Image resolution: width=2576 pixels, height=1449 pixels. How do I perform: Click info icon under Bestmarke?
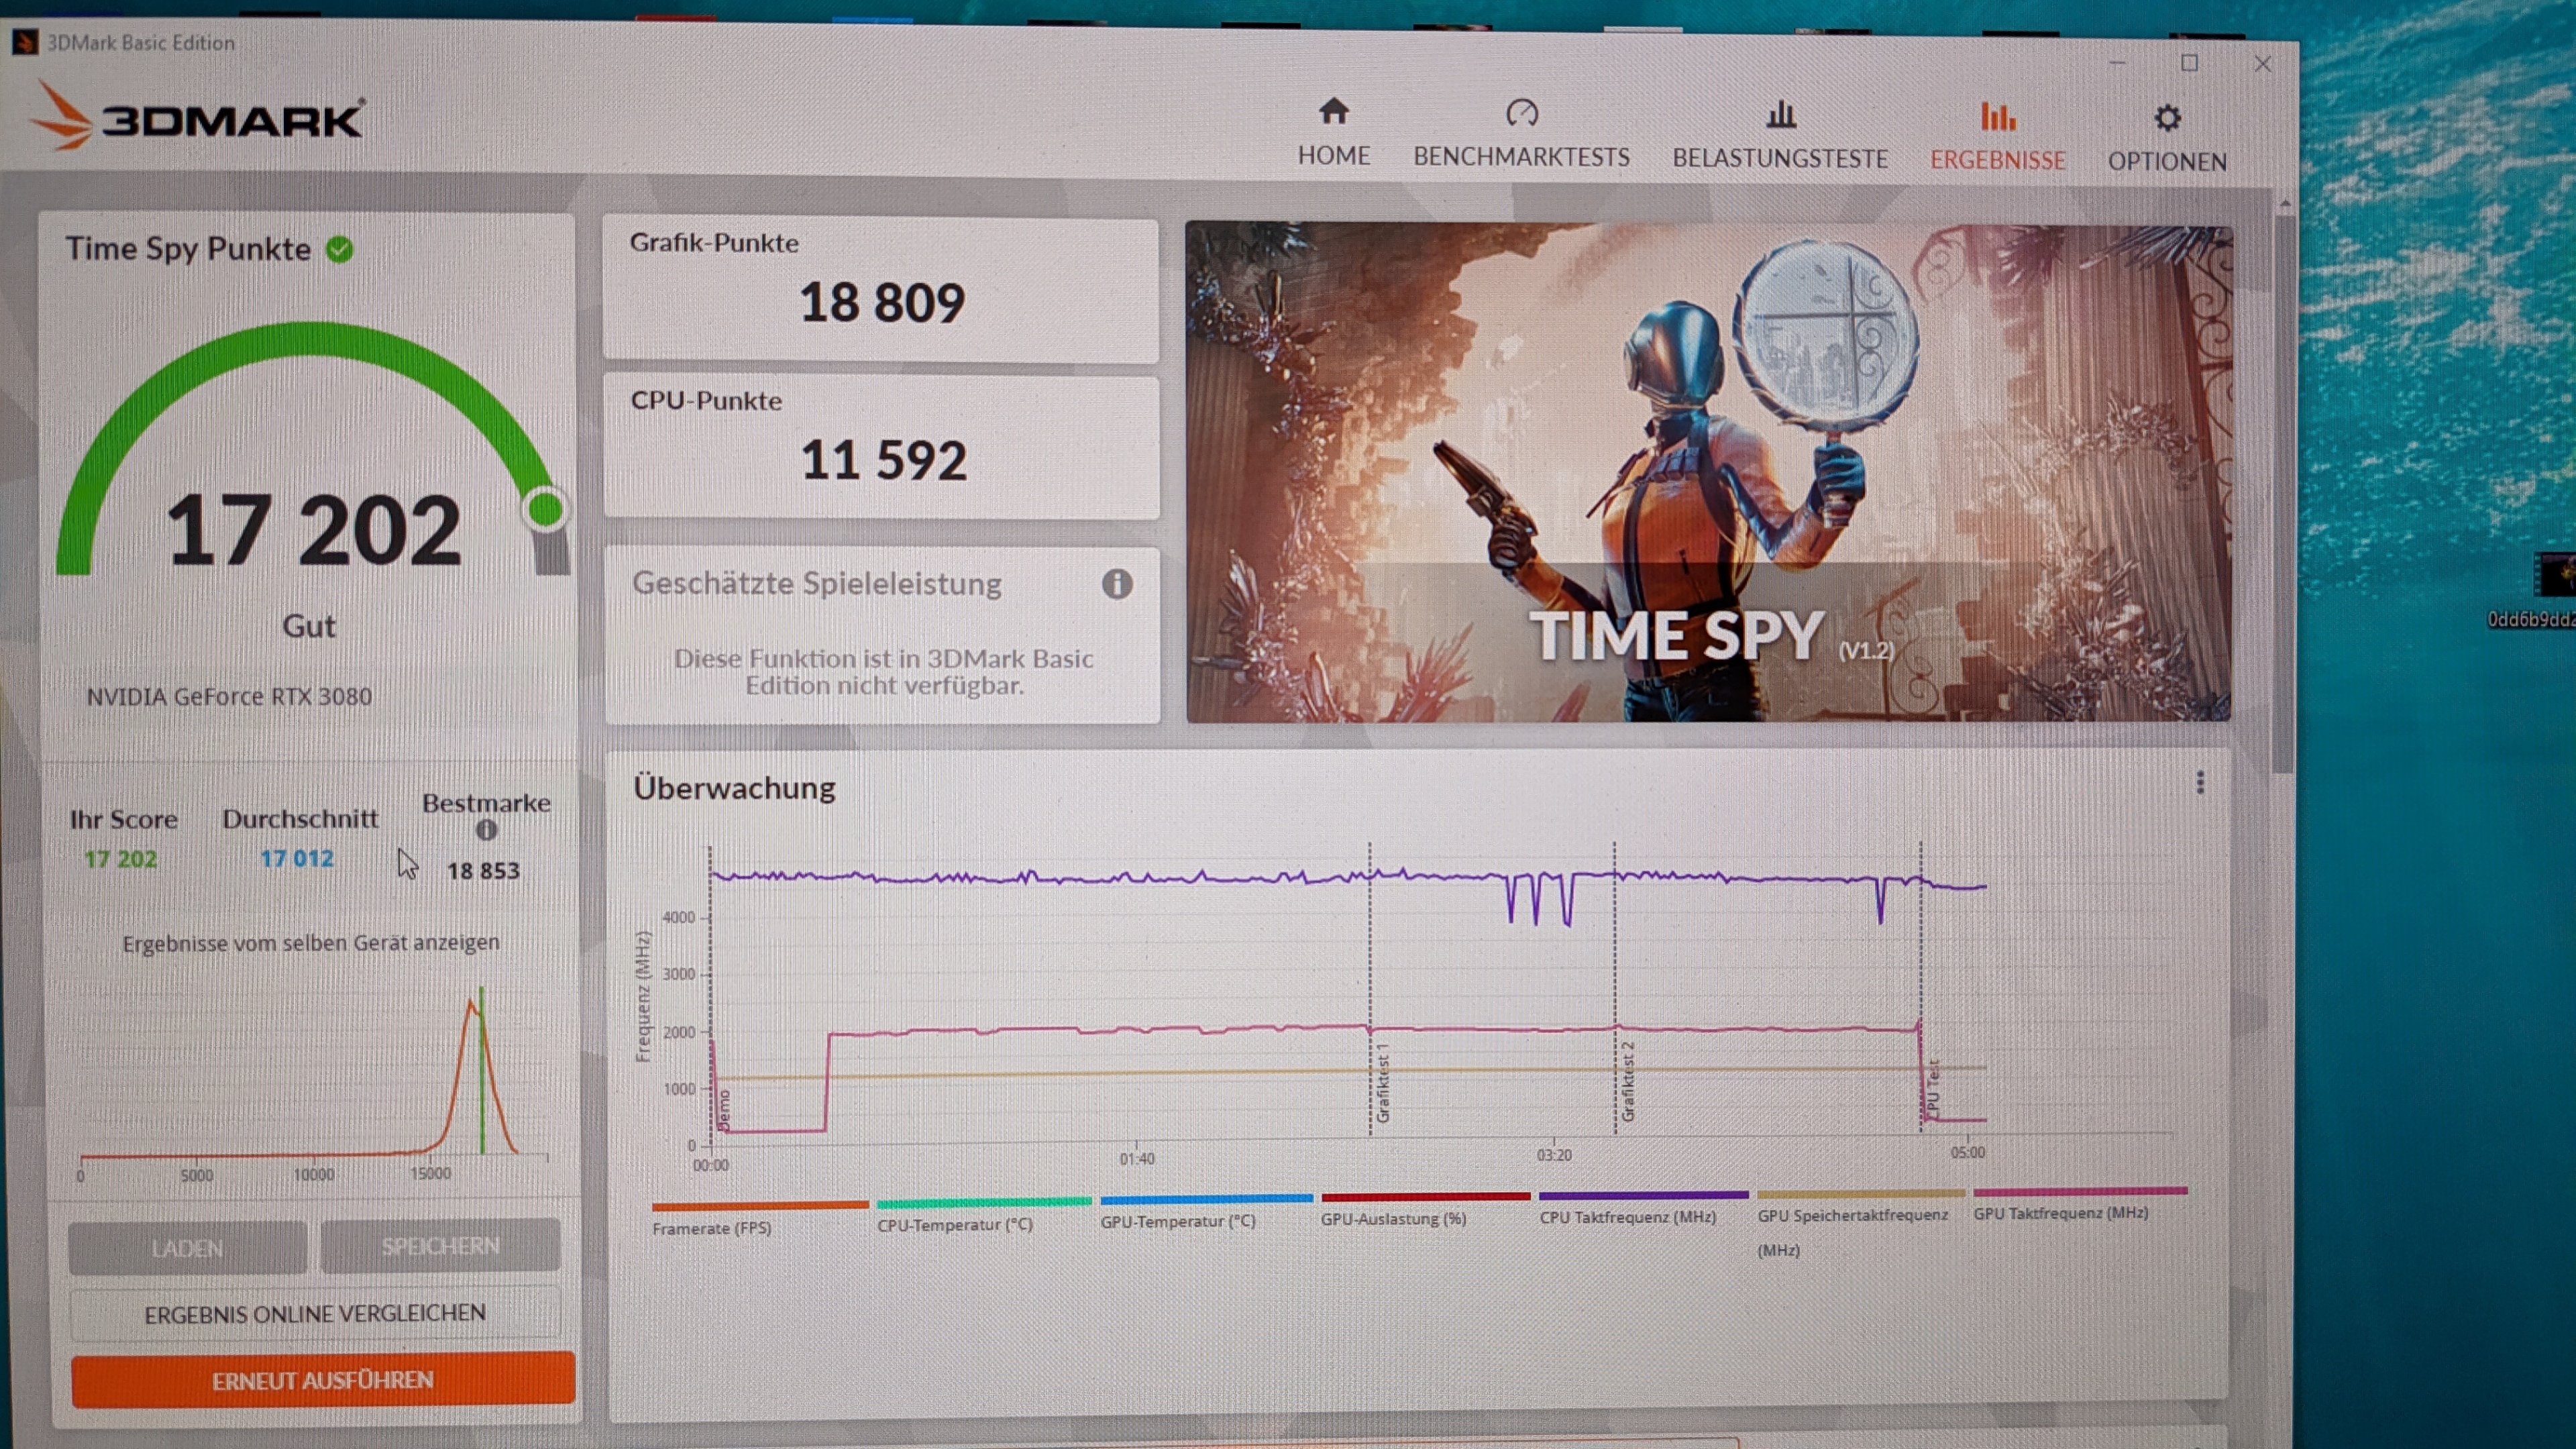coord(486,830)
